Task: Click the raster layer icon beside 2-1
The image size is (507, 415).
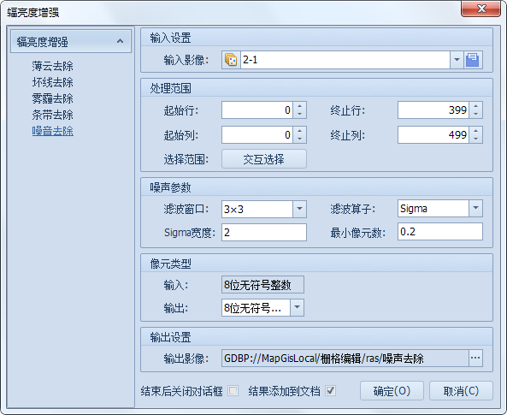Action: [x=231, y=60]
